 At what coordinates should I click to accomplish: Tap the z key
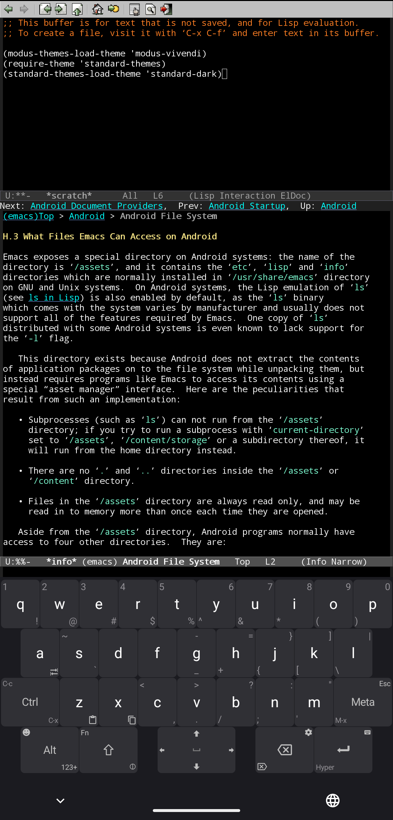(x=79, y=702)
